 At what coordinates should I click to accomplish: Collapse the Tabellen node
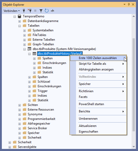click(x=19, y=26)
